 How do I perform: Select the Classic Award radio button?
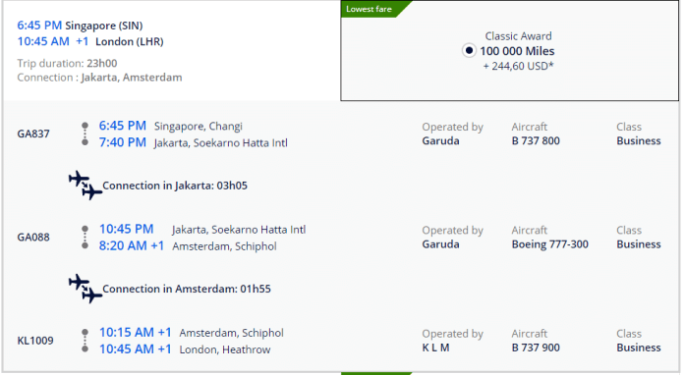pos(469,51)
